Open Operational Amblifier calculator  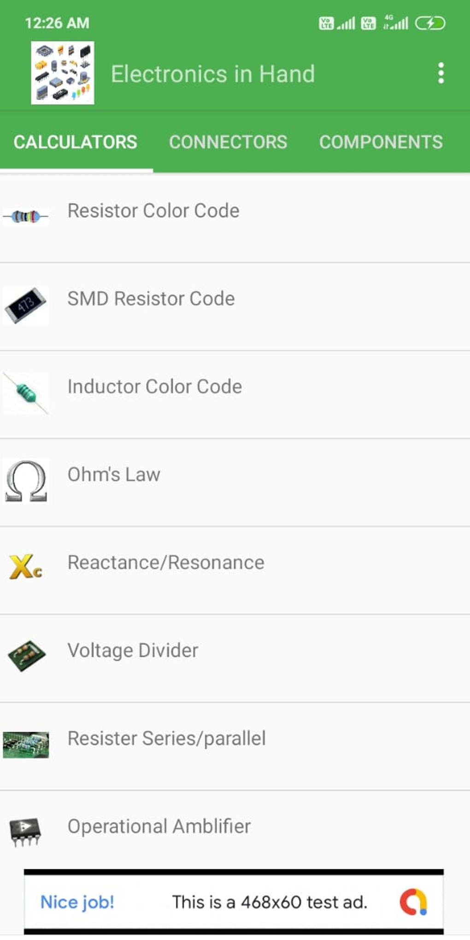[159, 827]
